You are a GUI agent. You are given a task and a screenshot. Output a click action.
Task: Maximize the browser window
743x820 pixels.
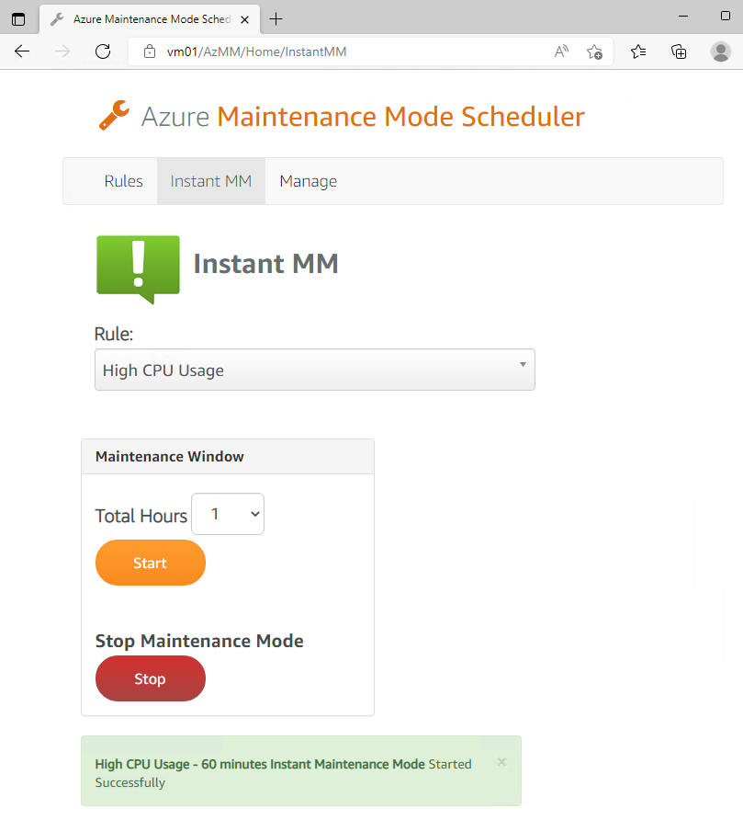(726, 16)
